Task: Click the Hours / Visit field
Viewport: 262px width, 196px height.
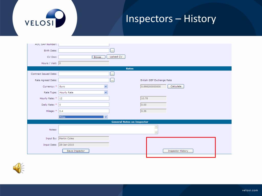Action: [84, 63]
